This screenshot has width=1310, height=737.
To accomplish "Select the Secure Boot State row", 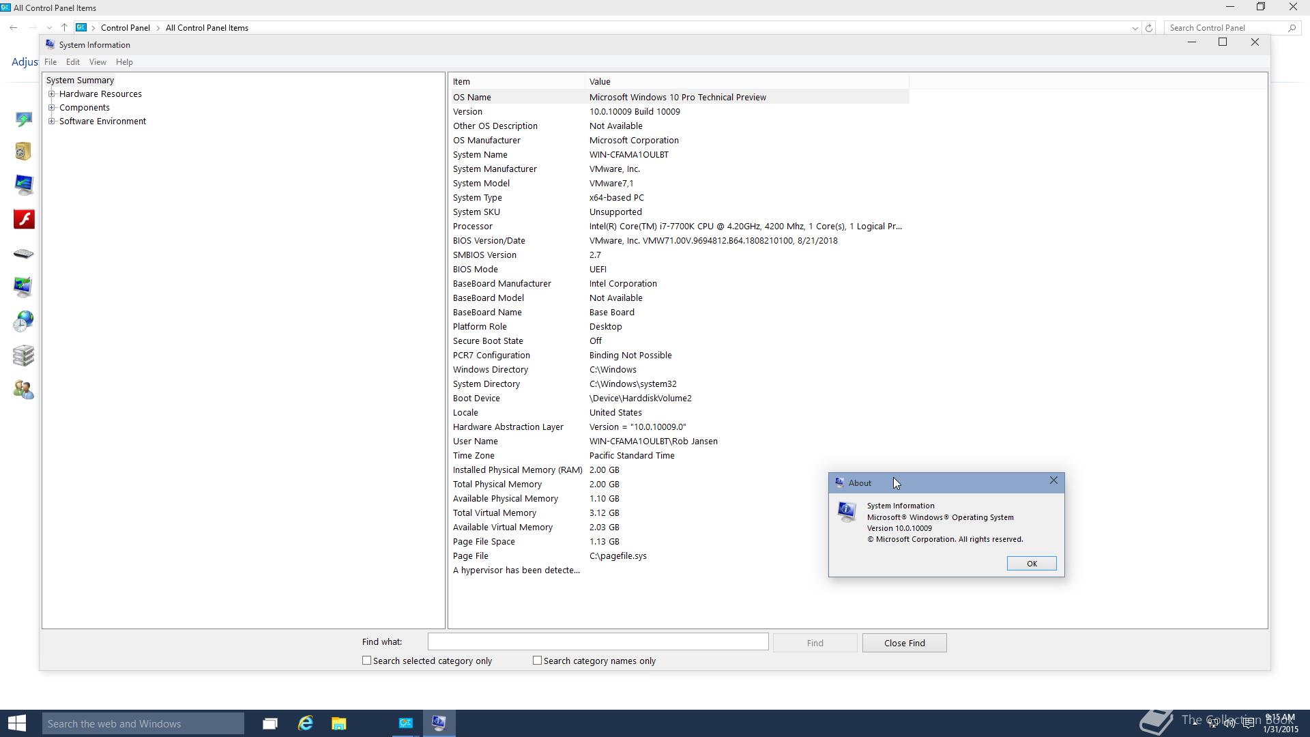I will (679, 341).
